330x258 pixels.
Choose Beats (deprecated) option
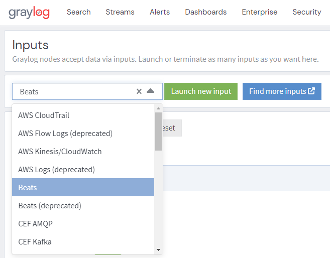[83, 205]
